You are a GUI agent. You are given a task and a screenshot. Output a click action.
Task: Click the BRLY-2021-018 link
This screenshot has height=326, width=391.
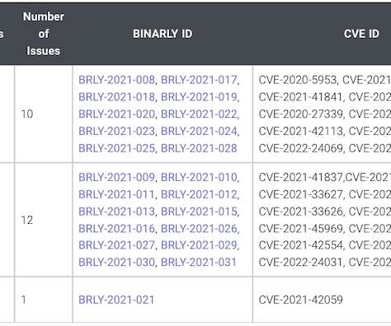point(116,97)
